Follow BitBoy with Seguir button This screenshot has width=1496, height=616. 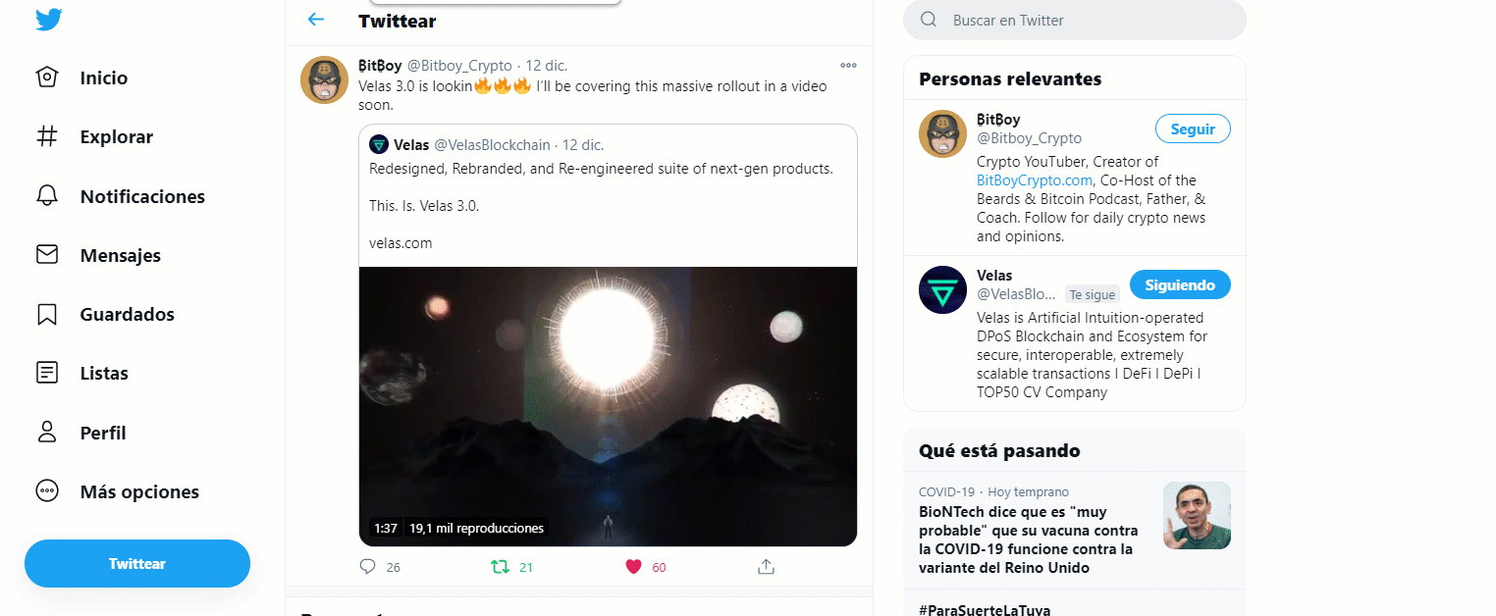click(1193, 128)
